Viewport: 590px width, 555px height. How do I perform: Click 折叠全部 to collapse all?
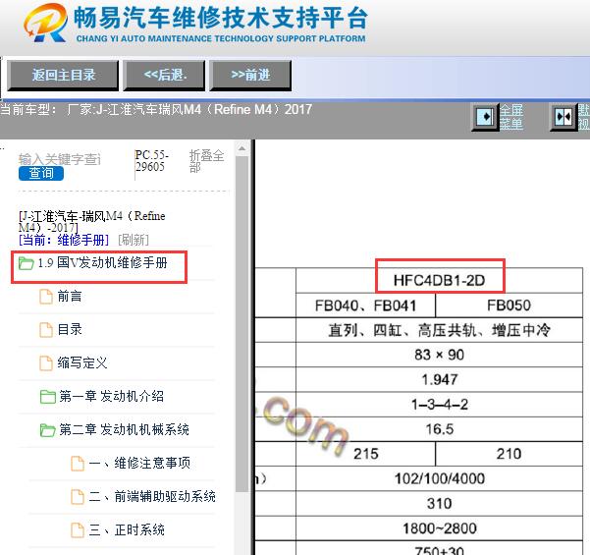point(206,161)
